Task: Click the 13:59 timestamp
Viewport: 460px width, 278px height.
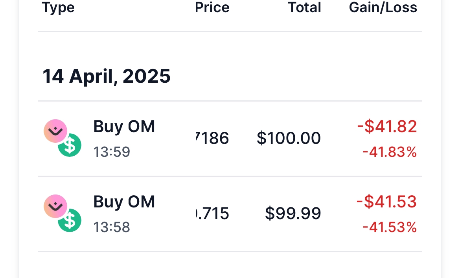Action: click(112, 152)
